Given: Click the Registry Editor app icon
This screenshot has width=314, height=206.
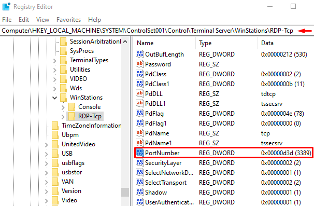Looking at the screenshot, I should tap(6, 6).
